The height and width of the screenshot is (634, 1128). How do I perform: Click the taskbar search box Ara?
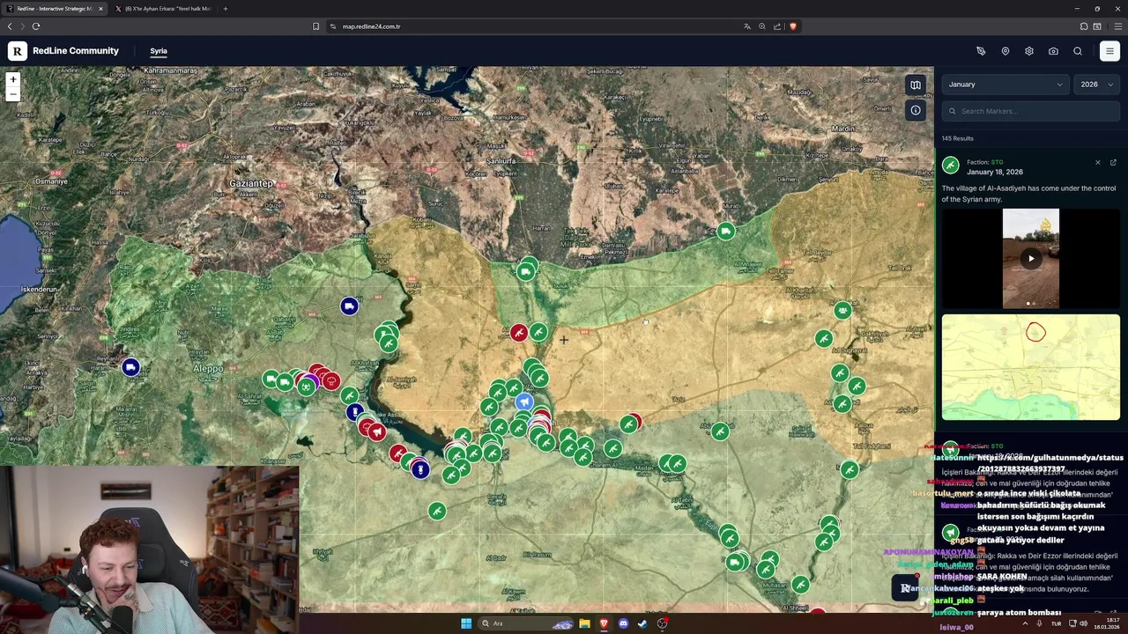point(527,623)
